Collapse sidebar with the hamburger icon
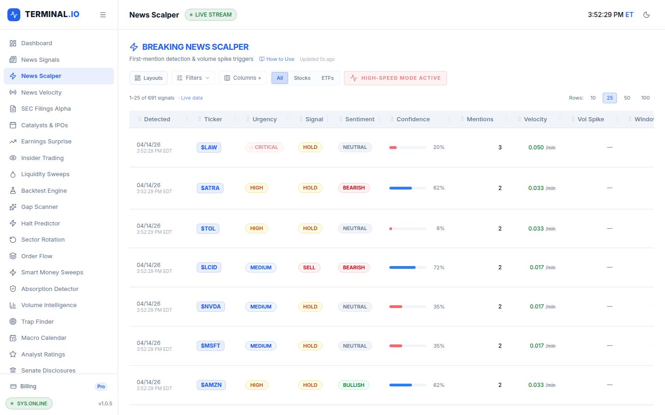The image size is (665, 415). [103, 15]
